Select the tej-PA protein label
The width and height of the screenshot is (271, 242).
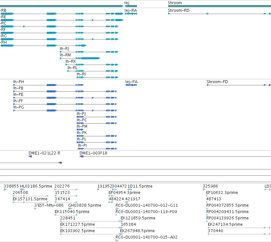131,82
